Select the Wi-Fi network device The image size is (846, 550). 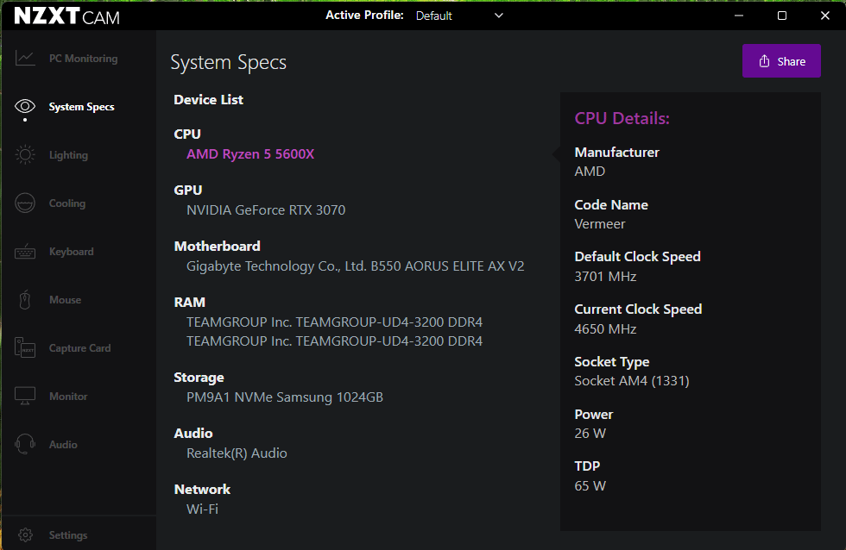pos(202,509)
